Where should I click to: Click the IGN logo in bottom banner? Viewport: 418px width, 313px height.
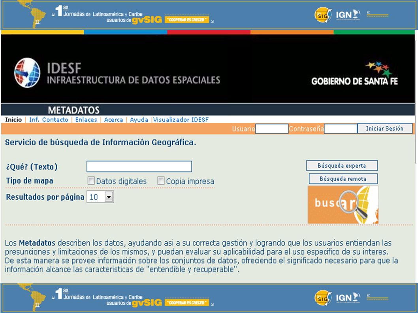pyautogui.click(x=348, y=298)
